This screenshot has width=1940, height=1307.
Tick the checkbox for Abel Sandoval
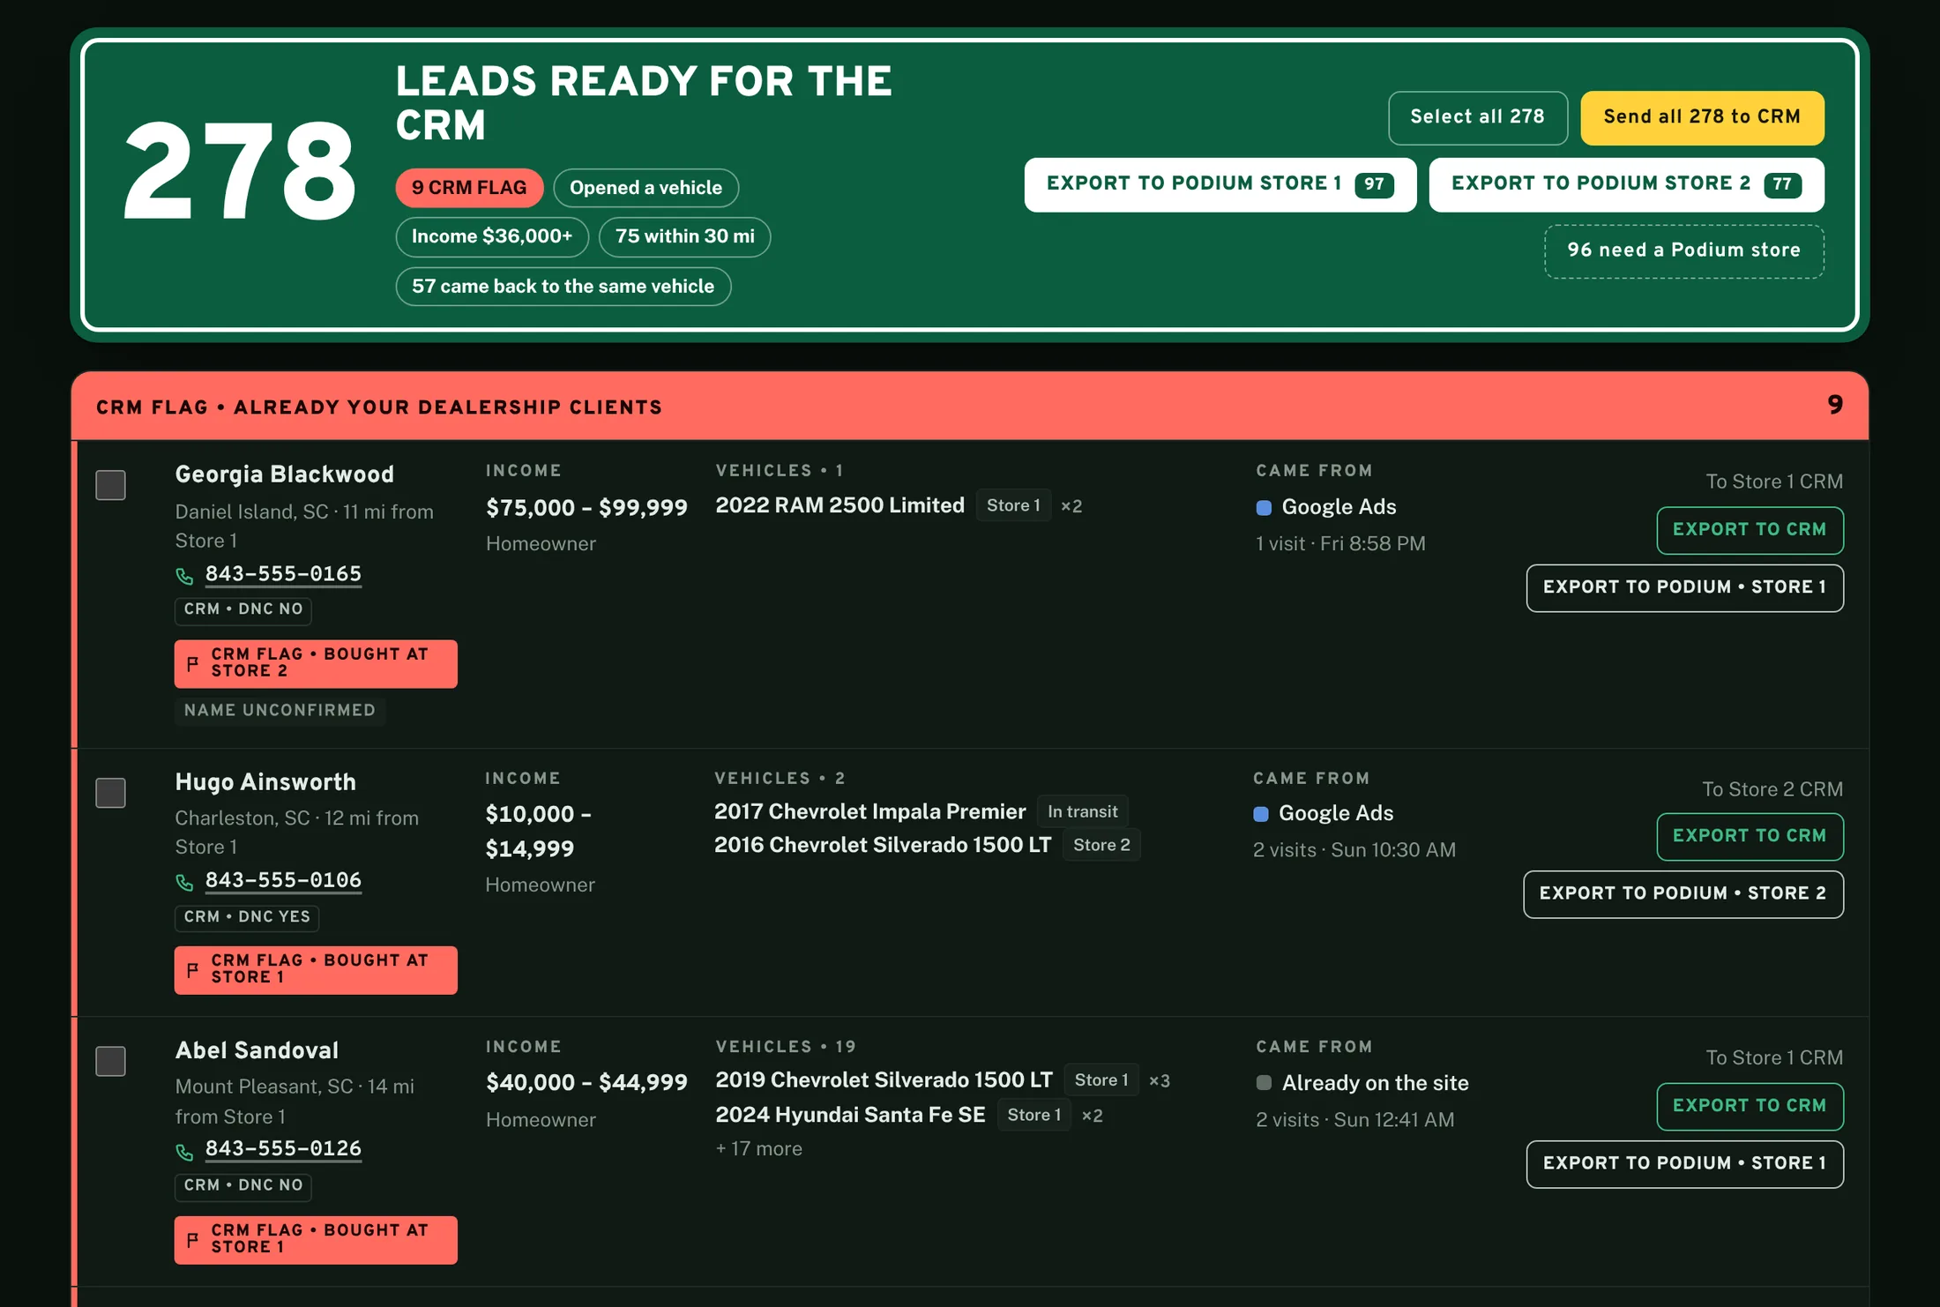tap(110, 1060)
